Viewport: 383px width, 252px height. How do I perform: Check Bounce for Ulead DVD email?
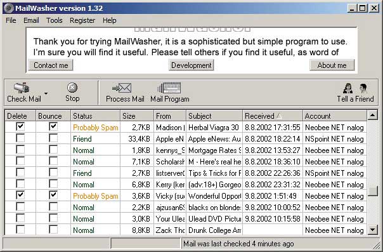click(x=53, y=218)
